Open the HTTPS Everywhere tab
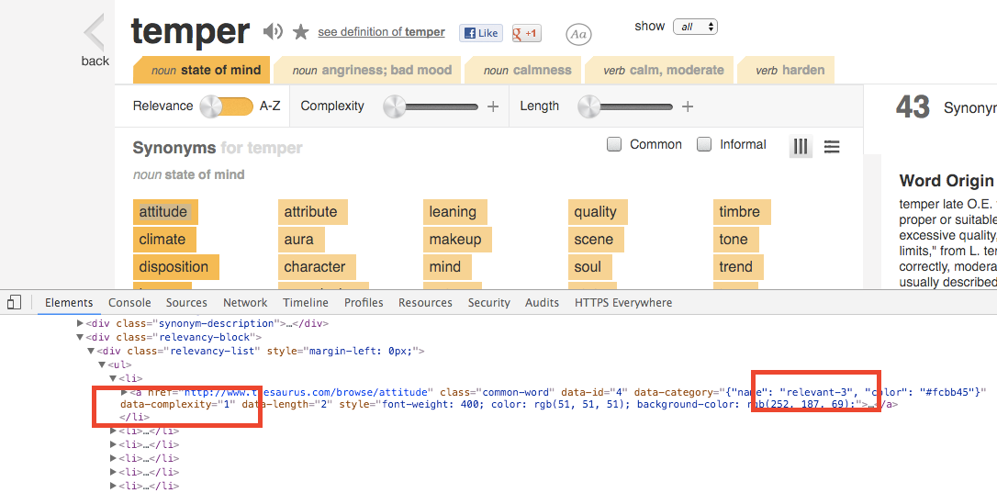997x493 pixels. point(623,303)
